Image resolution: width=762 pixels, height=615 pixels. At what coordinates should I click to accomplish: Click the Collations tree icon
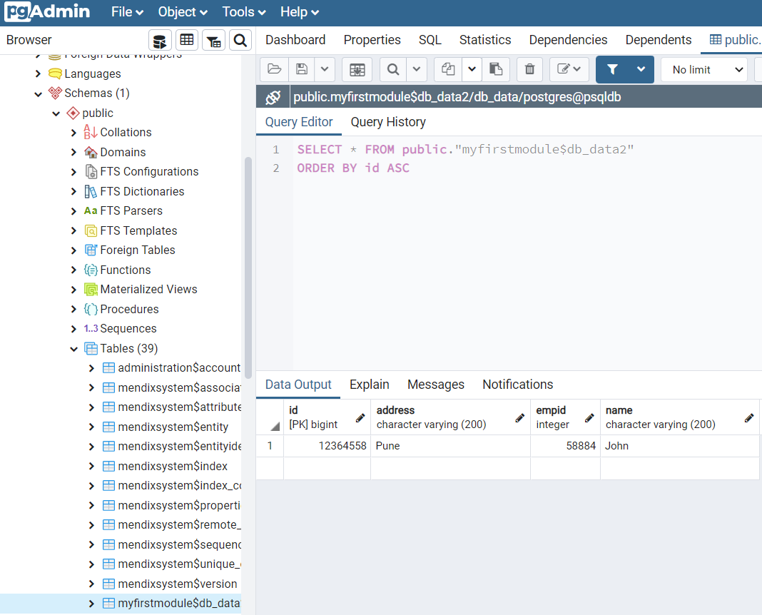pos(91,132)
